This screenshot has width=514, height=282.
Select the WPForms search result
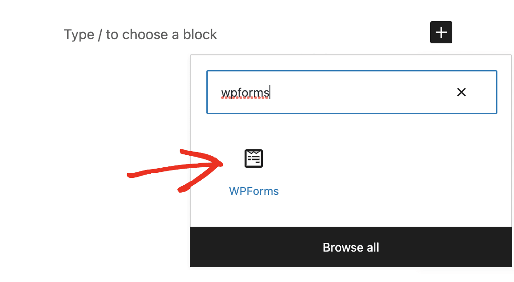coord(254,171)
